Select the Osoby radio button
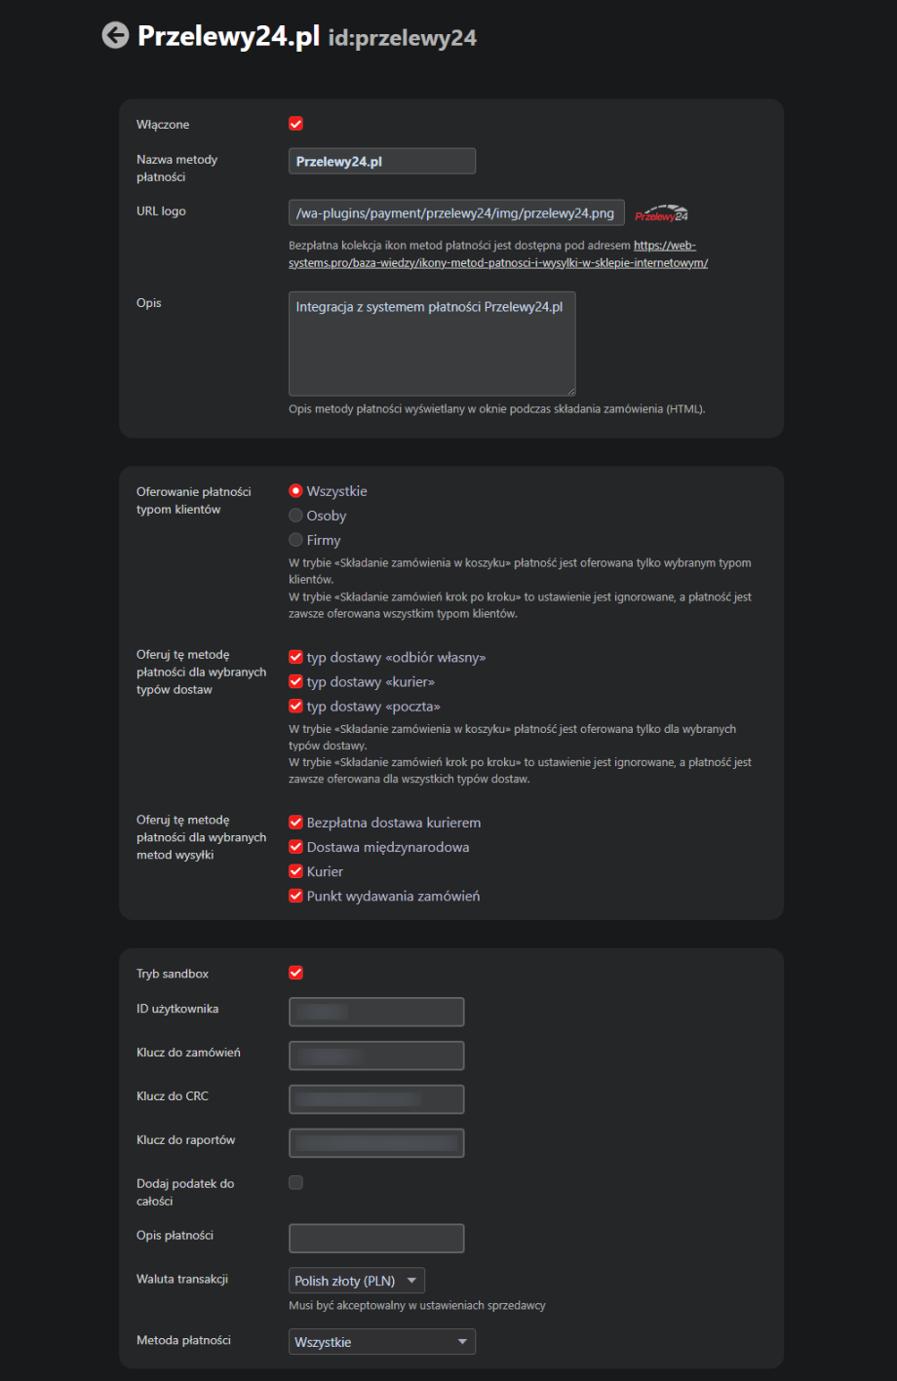 296,516
